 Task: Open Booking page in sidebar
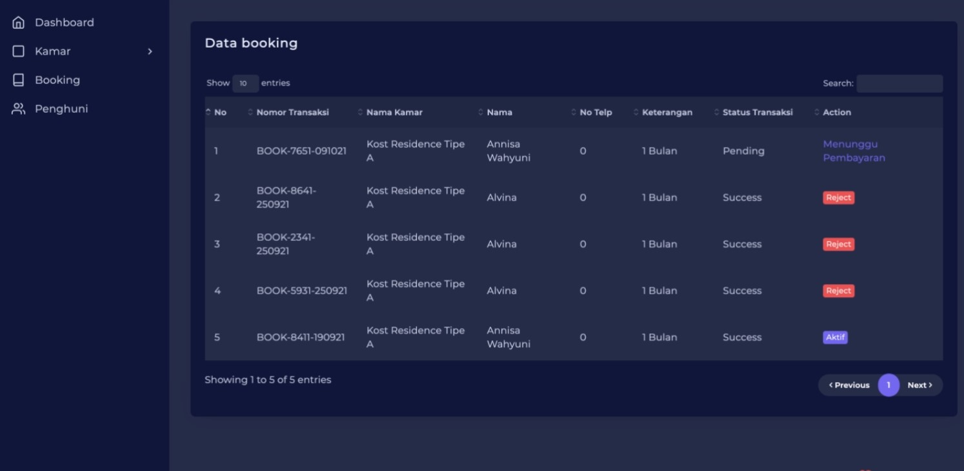coord(57,80)
